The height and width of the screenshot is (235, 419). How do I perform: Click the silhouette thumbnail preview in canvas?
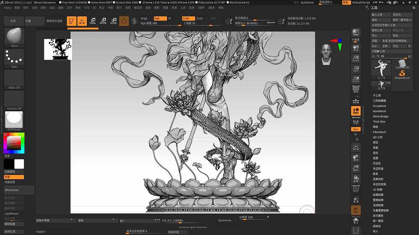(58, 49)
